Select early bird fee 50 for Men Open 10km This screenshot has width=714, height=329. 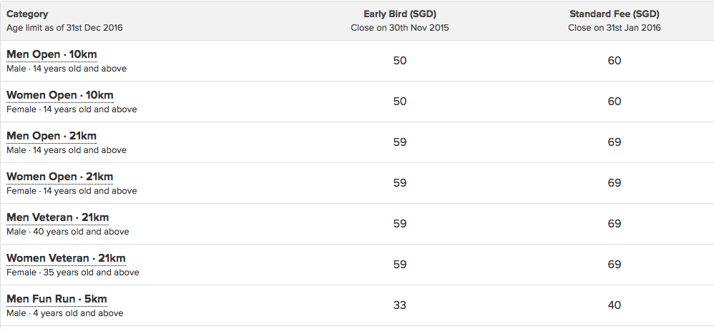click(400, 61)
